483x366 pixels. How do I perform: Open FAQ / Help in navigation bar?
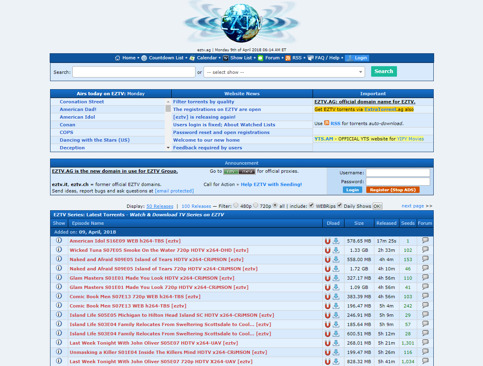coord(327,58)
